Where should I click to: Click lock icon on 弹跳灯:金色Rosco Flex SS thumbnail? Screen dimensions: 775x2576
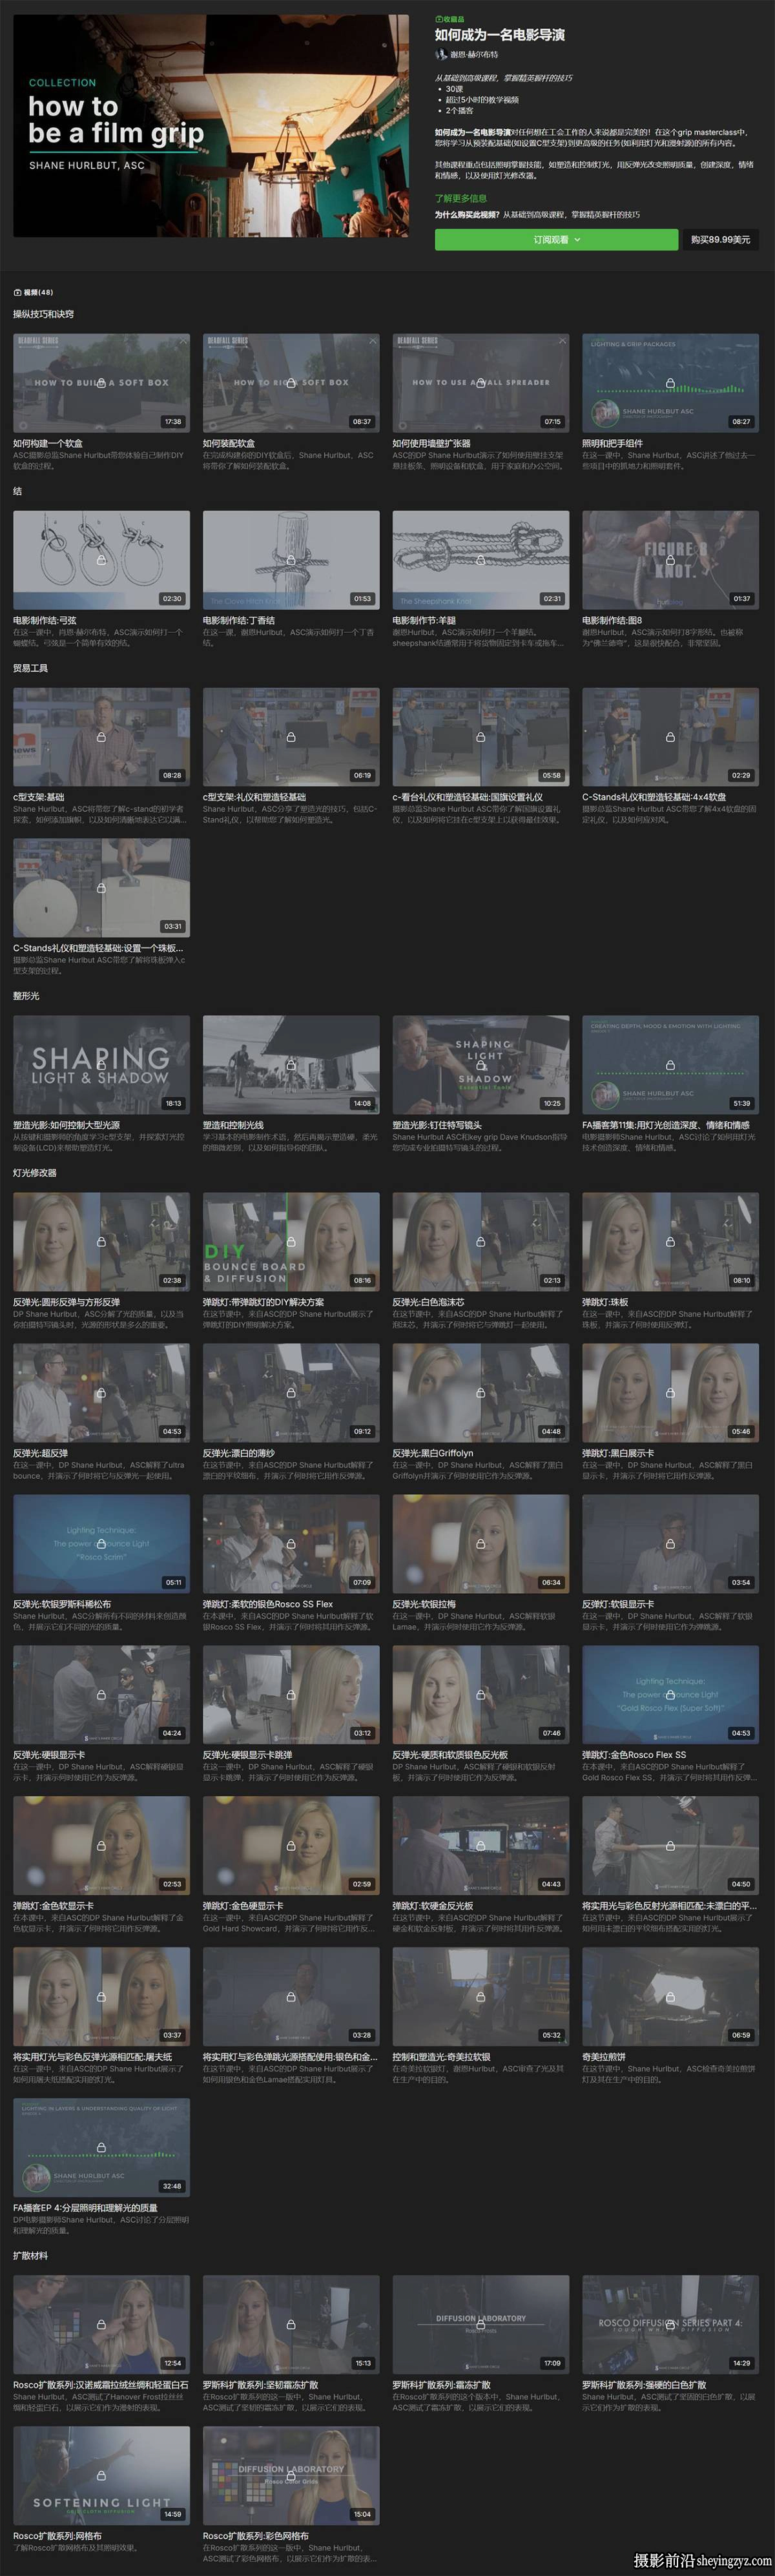coord(670,1695)
